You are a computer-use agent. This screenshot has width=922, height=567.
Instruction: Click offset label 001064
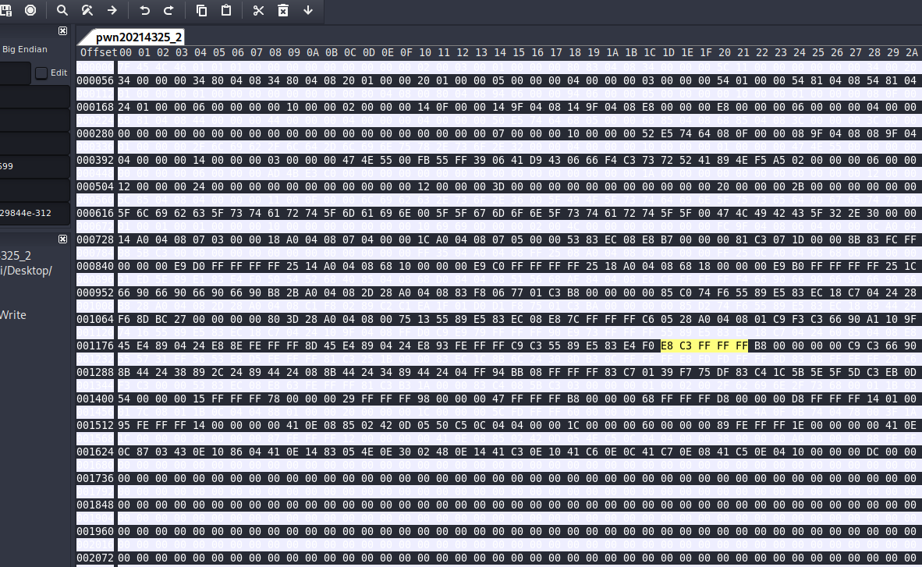tap(94, 319)
